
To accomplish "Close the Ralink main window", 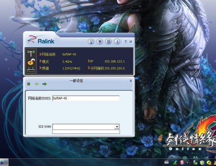I will click(x=131, y=42).
